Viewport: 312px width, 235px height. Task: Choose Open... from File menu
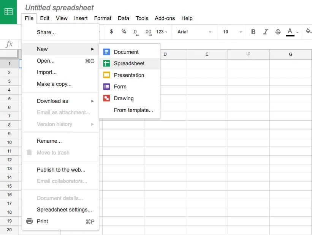coord(60,61)
